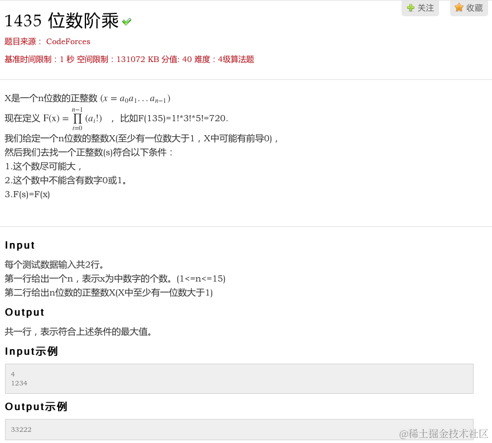
Task: Click the line 每个测试数据输入共2行
Action: 54,265
